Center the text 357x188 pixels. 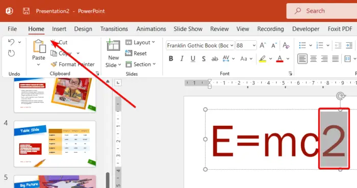coord(314,59)
